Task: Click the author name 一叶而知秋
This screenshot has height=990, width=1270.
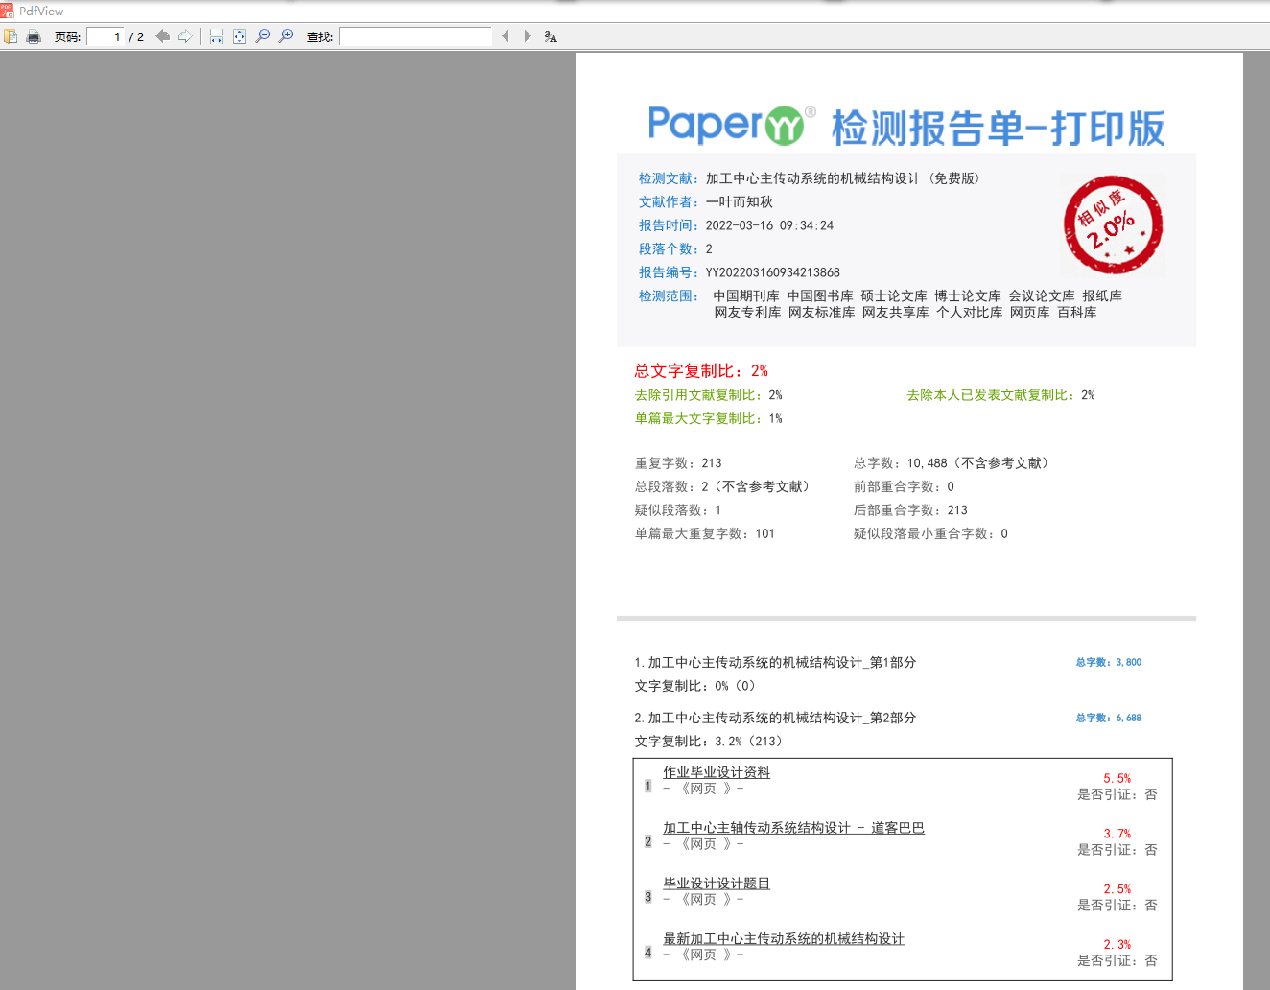Action: (739, 201)
